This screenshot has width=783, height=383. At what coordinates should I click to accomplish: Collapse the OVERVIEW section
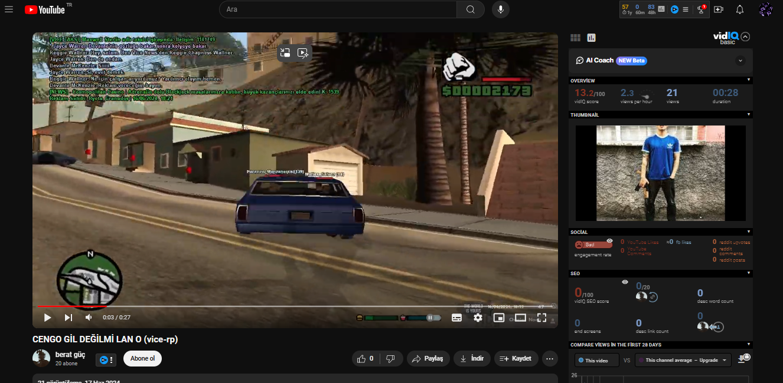[x=749, y=80]
